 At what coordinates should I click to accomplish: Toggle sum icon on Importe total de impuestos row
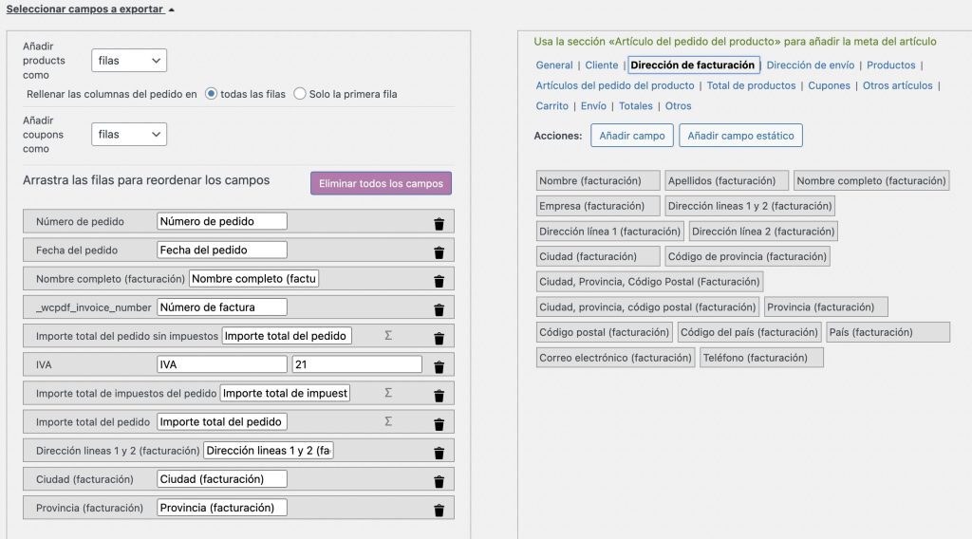(x=388, y=393)
